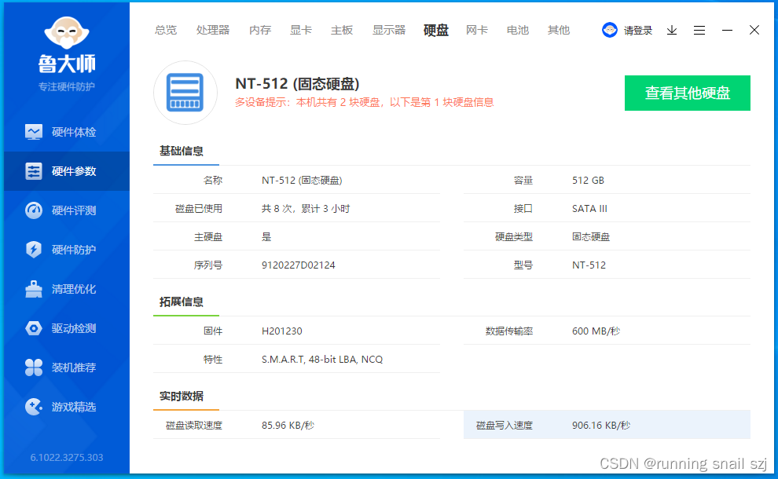Screen dimensions: 778x479
Task: Click the 906.16 KB/秒 write speed value
Action: tap(601, 426)
